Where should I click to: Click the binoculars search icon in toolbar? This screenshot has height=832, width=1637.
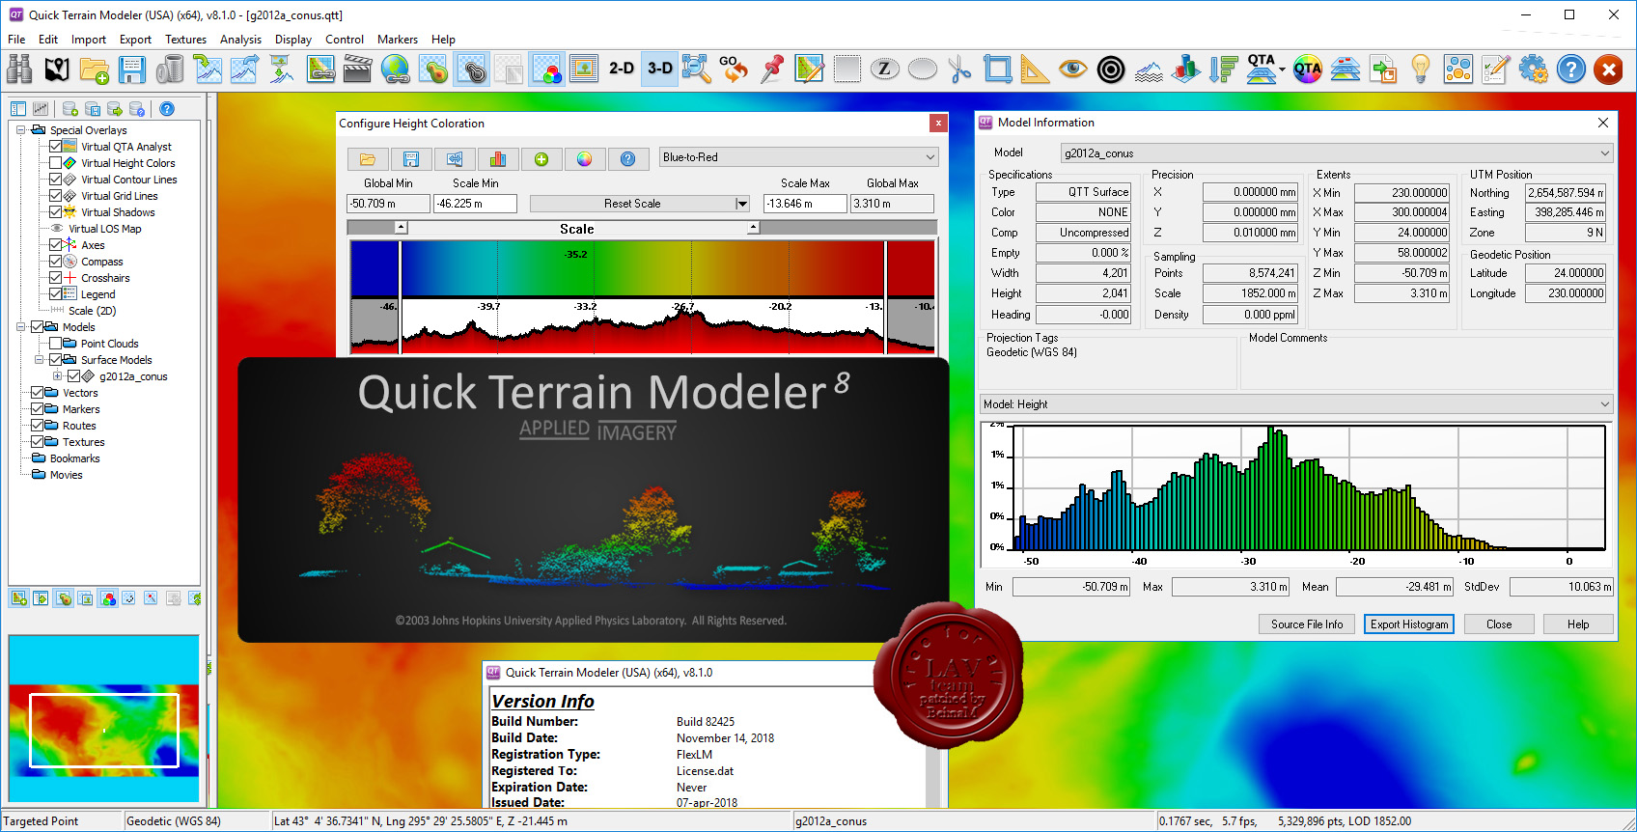pos(19,69)
